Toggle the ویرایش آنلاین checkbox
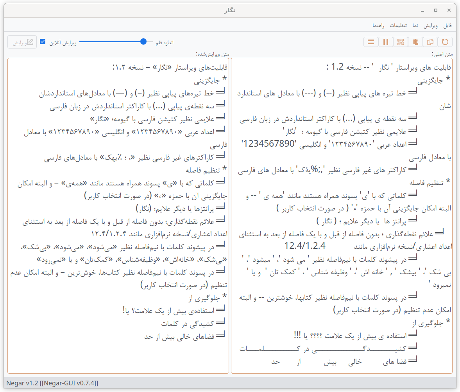This screenshot has width=460, height=392. tap(43, 42)
